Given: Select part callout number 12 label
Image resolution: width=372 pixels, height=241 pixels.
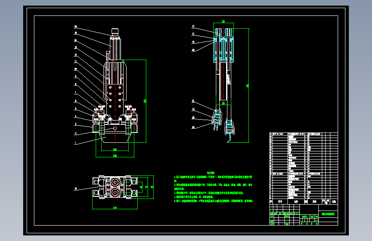Looking at the screenshot, I should click(76, 55).
